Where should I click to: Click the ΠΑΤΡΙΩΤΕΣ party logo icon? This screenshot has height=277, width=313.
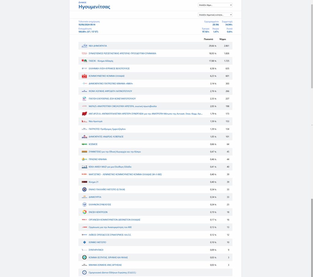point(84,129)
